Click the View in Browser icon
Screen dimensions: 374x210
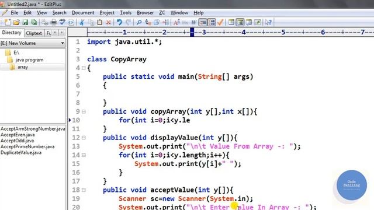click(x=71, y=22)
